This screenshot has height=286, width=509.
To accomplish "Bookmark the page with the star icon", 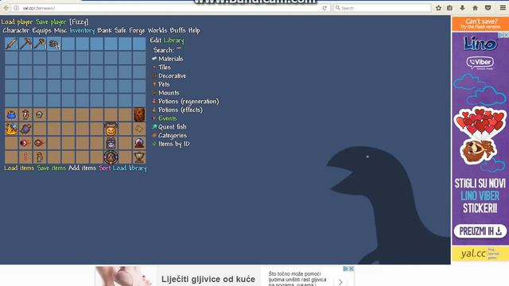I will [x=438, y=8].
